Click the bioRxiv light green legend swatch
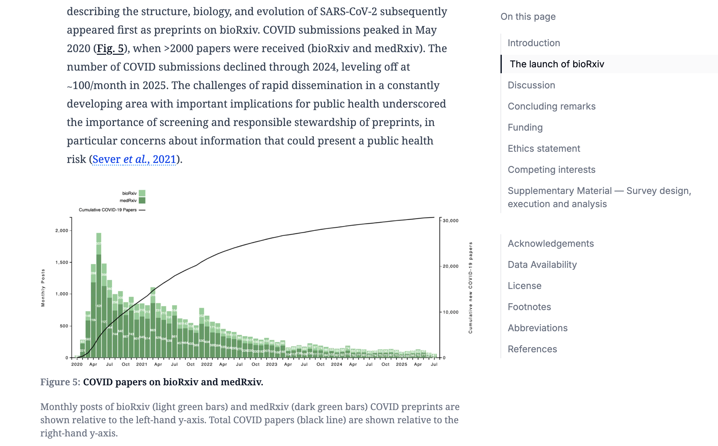Viewport: 718px width, 446px height. point(142,193)
